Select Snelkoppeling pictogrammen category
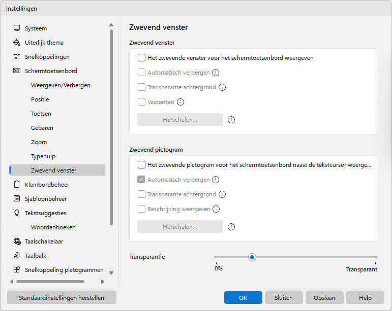This screenshot has width=392, height=311. (x=57, y=270)
